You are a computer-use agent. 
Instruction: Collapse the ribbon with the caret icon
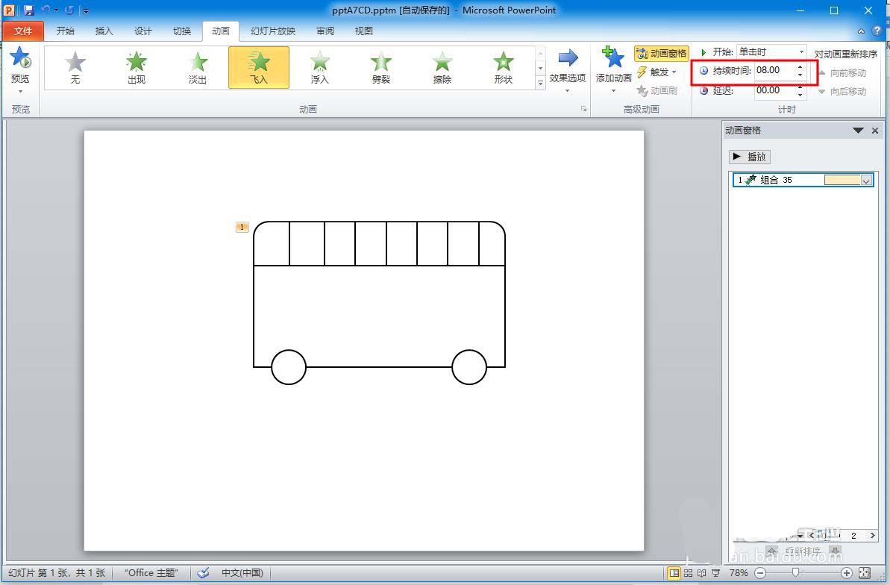point(861,31)
